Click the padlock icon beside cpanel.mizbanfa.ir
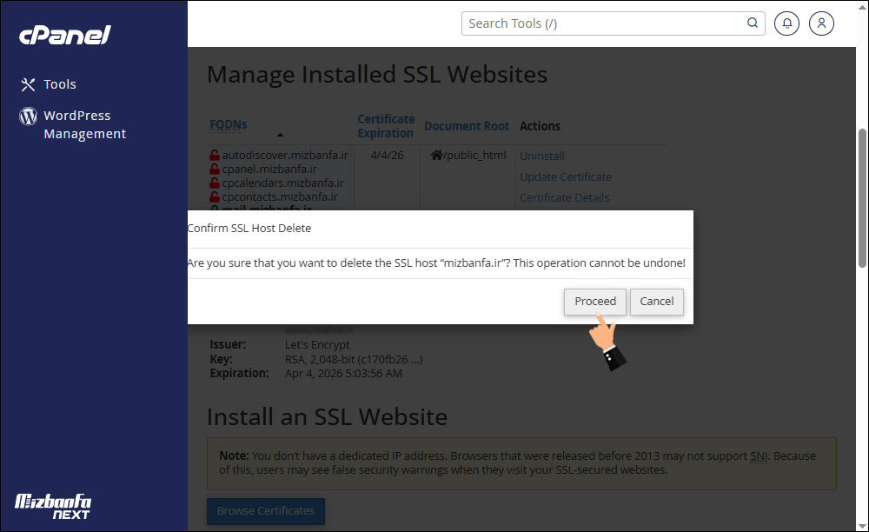Image resolution: width=869 pixels, height=532 pixels. click(x=214, y=169)
